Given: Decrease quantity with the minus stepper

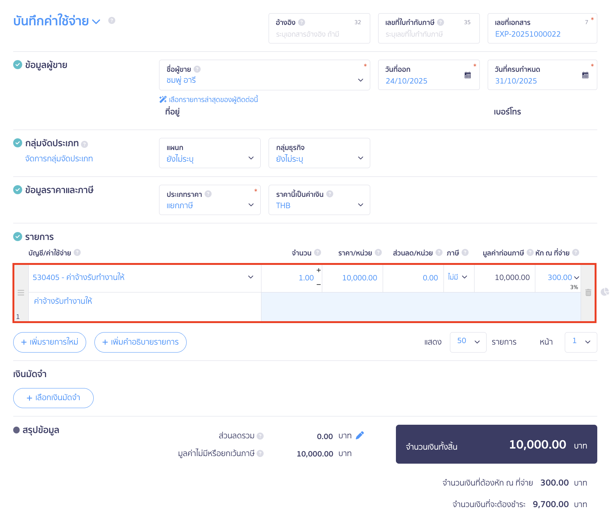Looking at the screenshot, I should pos(318,285).
